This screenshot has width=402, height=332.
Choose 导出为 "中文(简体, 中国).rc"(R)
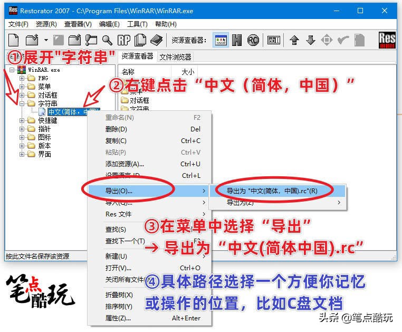pos(277,191)
